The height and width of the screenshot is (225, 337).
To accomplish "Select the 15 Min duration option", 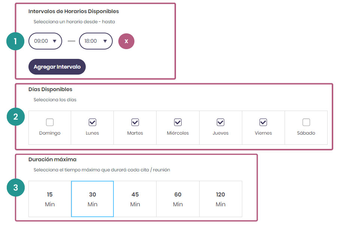I will (50, 199).
